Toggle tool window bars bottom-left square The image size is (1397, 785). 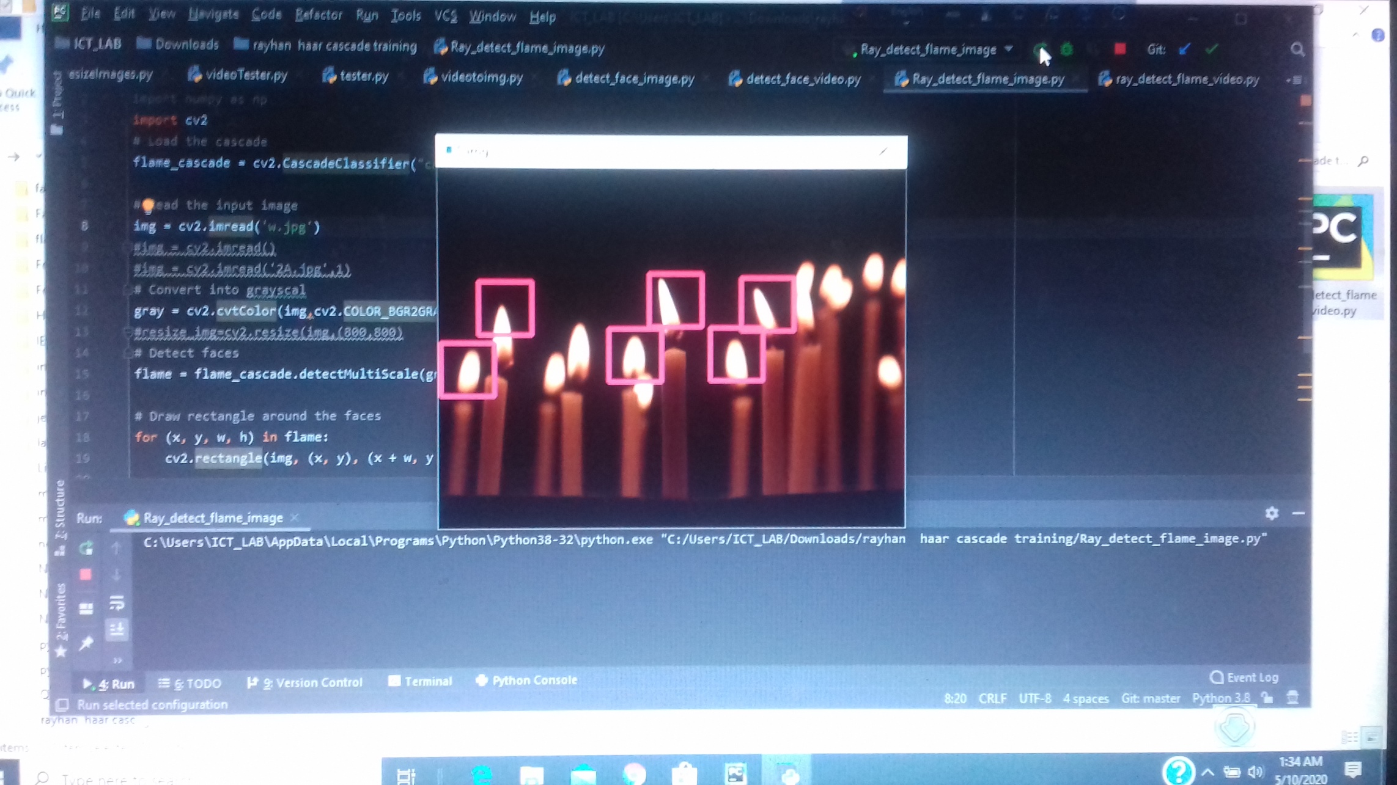coord(62,705)
